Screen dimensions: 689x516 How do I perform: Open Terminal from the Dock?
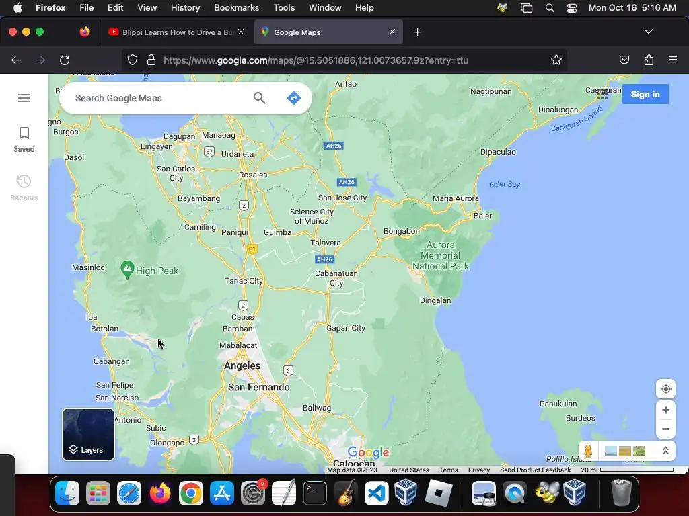click(x=315, y=493)
